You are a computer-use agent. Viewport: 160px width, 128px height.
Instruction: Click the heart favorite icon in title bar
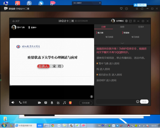[x=121, y=8]
